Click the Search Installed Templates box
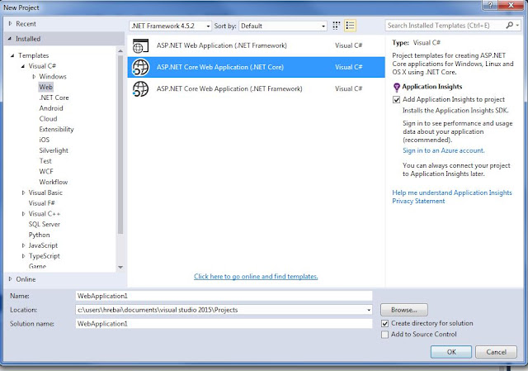 click(445, 26)
